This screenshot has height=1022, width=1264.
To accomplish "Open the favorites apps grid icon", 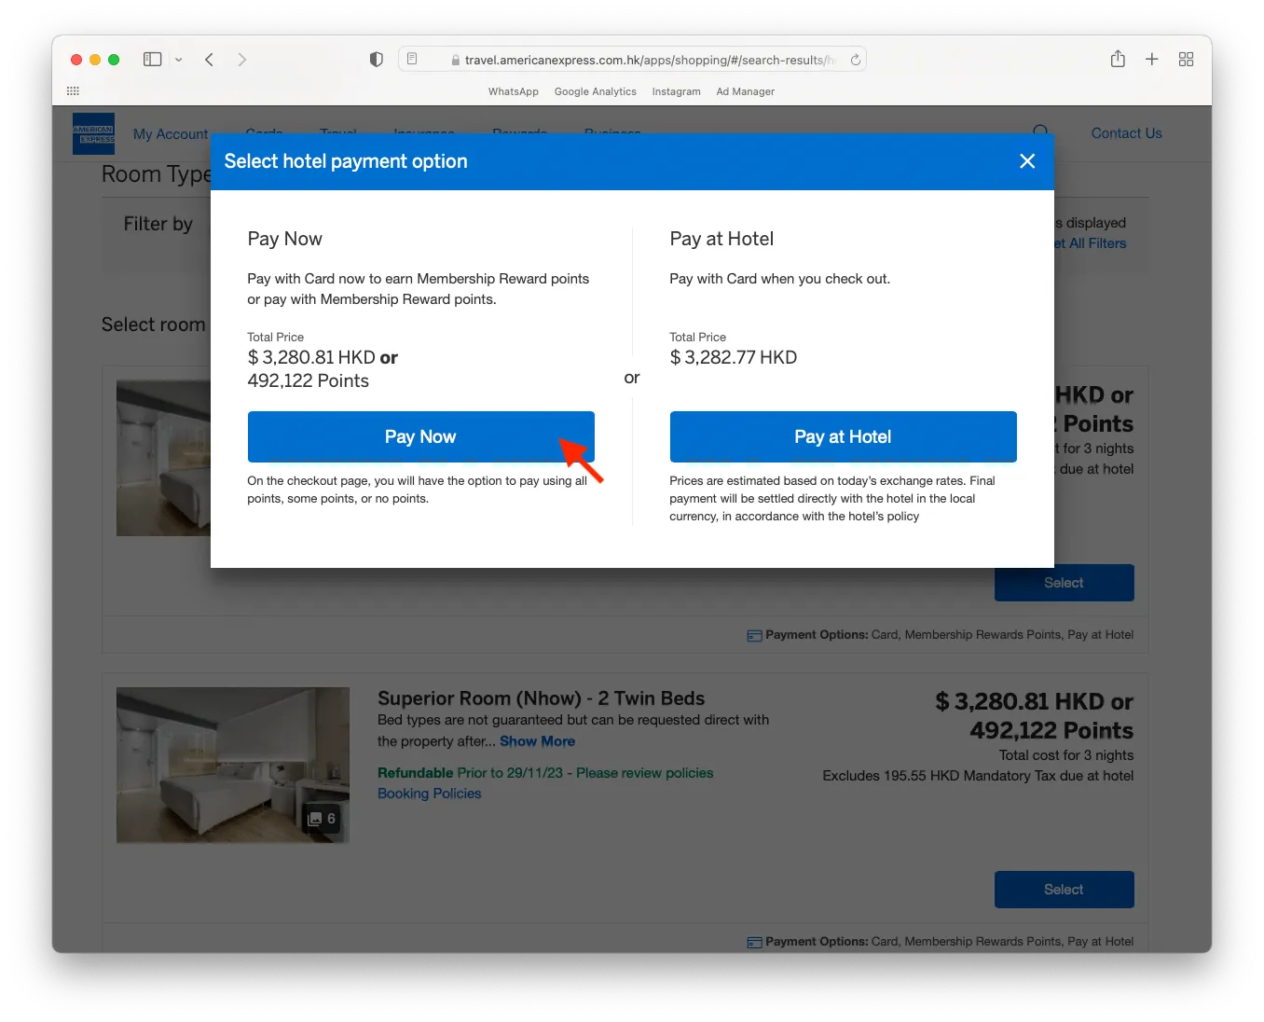I will click(73, 91).
